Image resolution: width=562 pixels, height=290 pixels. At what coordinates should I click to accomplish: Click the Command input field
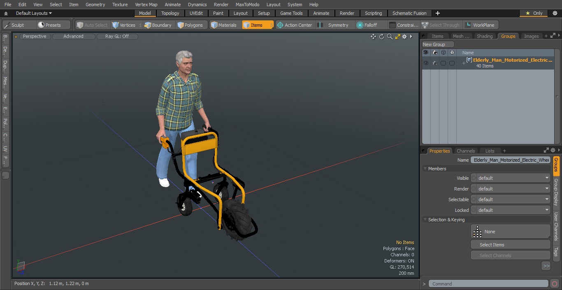(x=488, y=284)
